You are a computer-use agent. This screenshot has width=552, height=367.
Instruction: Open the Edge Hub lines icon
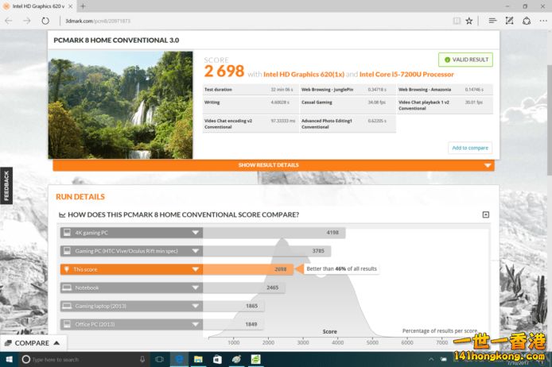pos(492,21)
